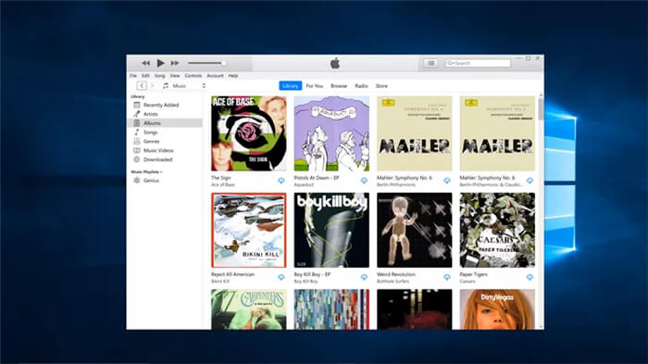This screenshot has height=364, width=648.
Task: Open Reject All American album cover
Action: [249, 230]
